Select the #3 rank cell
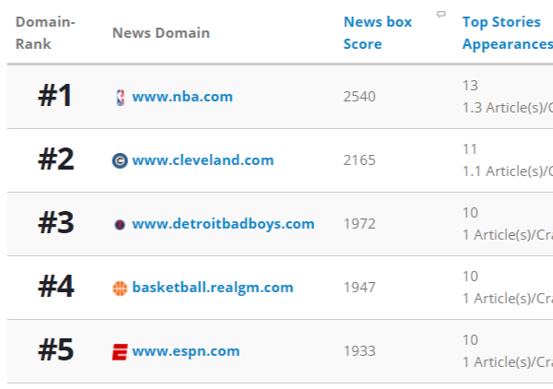The image size is (553, 389). tap(55, 223)
